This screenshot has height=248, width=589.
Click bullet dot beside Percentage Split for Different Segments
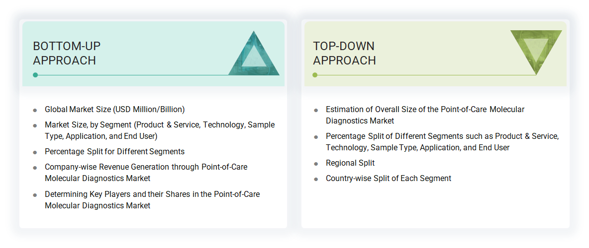(35, 152)
